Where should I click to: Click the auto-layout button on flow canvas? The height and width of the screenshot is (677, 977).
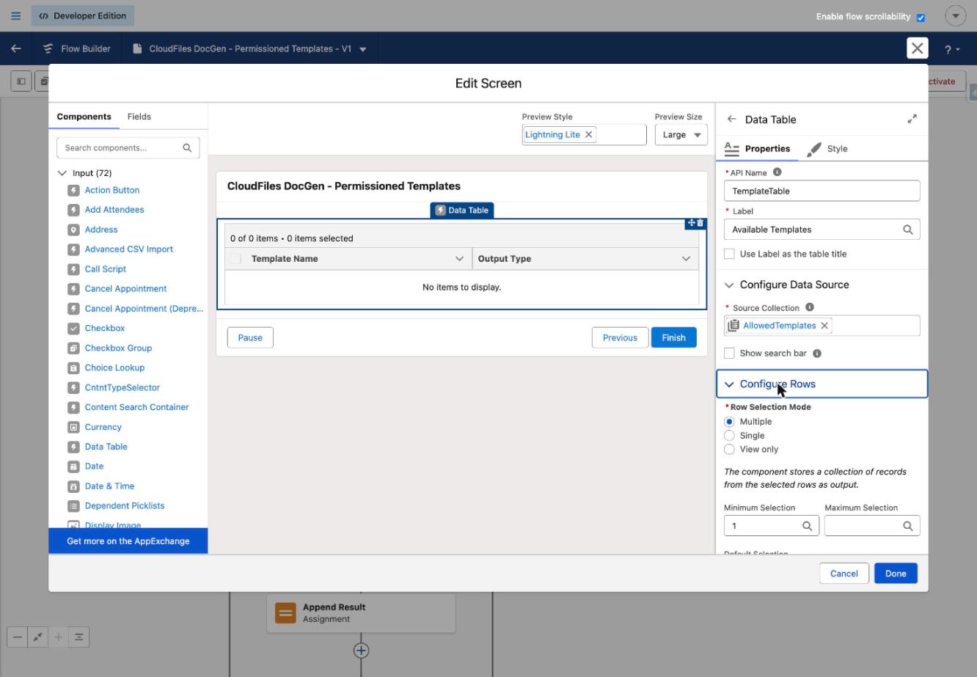78,637
